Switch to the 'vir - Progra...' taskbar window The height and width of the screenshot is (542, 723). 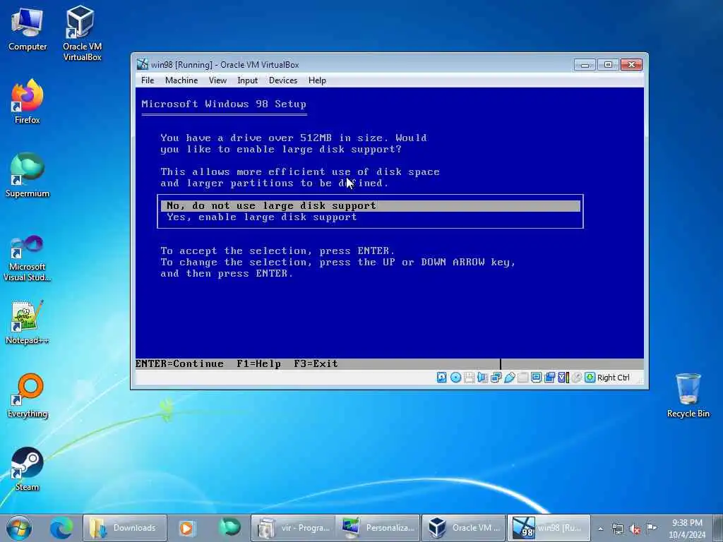tap(293, 528)
